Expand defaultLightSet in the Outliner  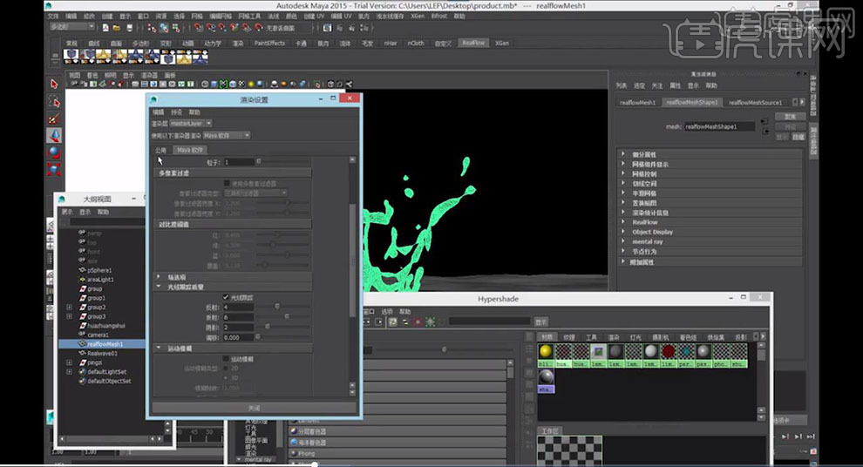(70, 372)
